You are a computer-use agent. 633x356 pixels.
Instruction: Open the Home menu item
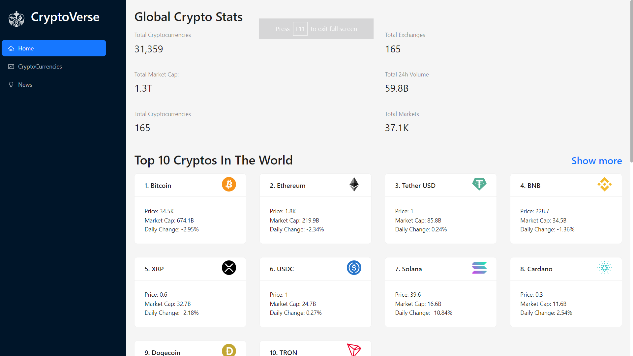(54, 48)
